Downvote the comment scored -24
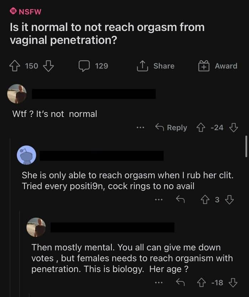Screen dimensions: 249x297 point(233,128)
